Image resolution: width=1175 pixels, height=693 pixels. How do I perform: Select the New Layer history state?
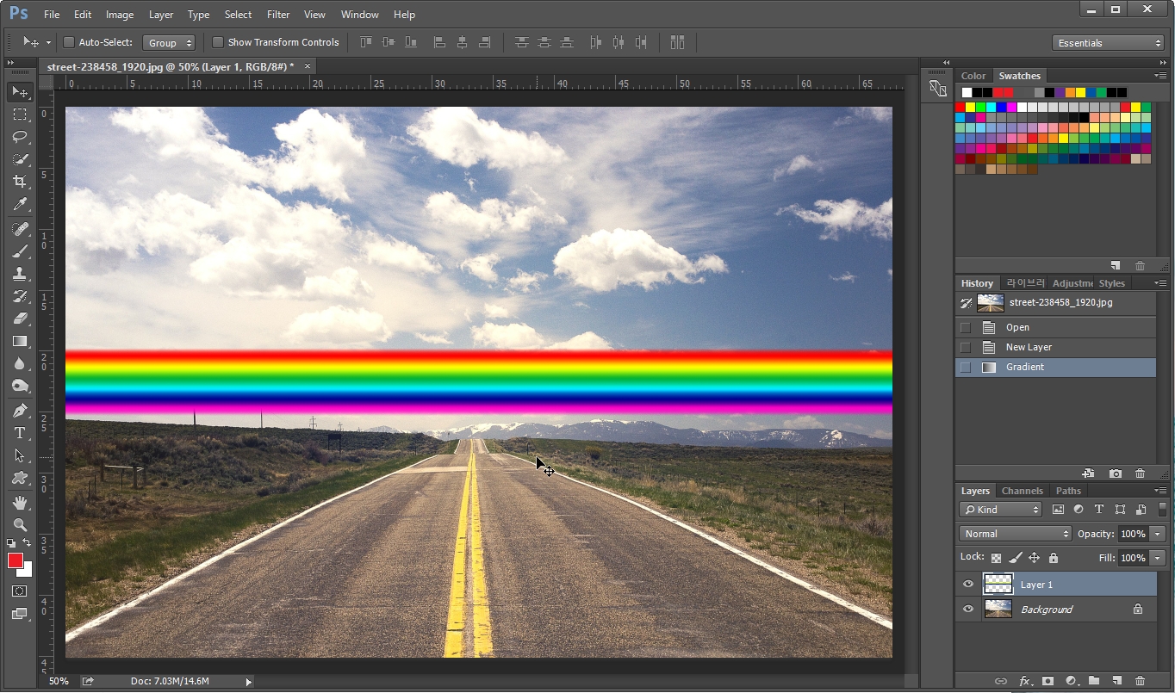pyautogui.click(x=1056, y=347)
